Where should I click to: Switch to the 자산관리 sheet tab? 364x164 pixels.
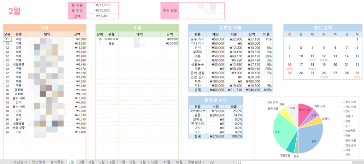pos(20,162)
